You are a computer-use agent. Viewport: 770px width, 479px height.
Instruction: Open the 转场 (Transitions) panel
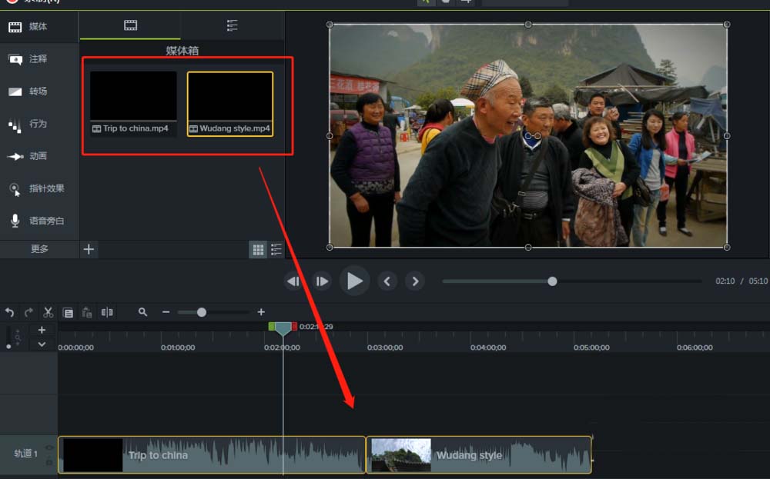tap(38, 91)
